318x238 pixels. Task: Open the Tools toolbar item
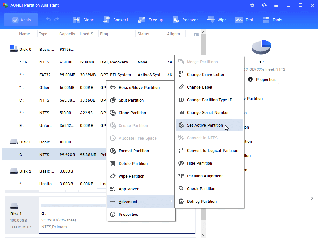(x=273, y=20)
